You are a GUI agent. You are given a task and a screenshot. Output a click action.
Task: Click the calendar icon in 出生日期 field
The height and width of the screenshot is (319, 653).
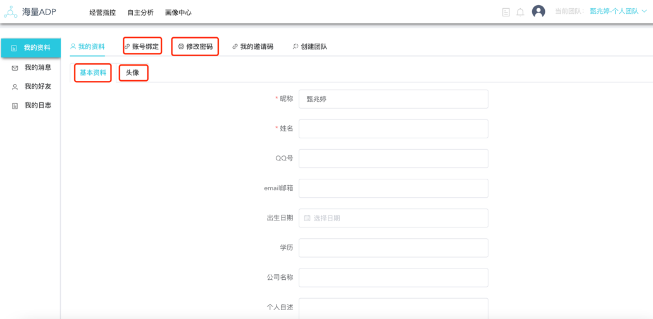tap(308, 218)
